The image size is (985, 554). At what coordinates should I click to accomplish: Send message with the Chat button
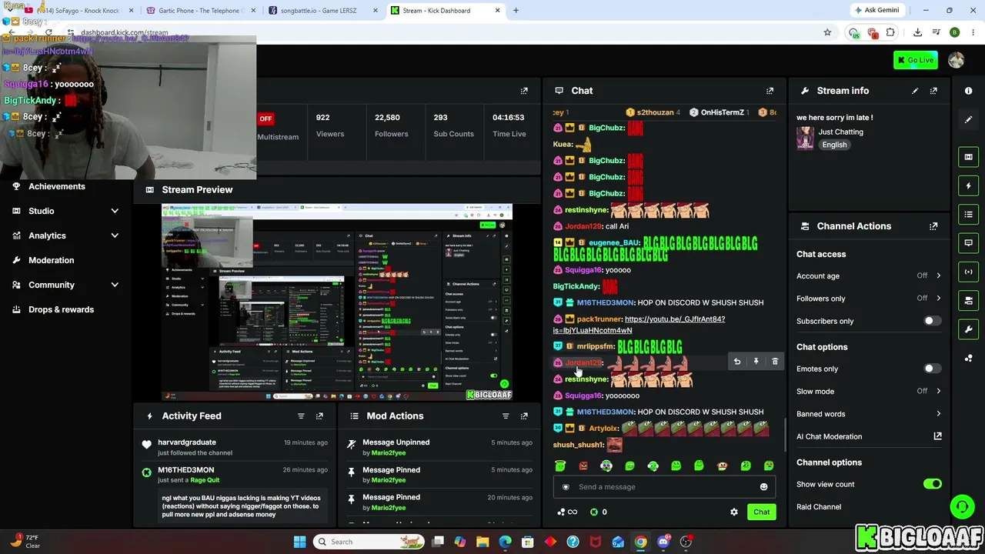tap(761, 512)
